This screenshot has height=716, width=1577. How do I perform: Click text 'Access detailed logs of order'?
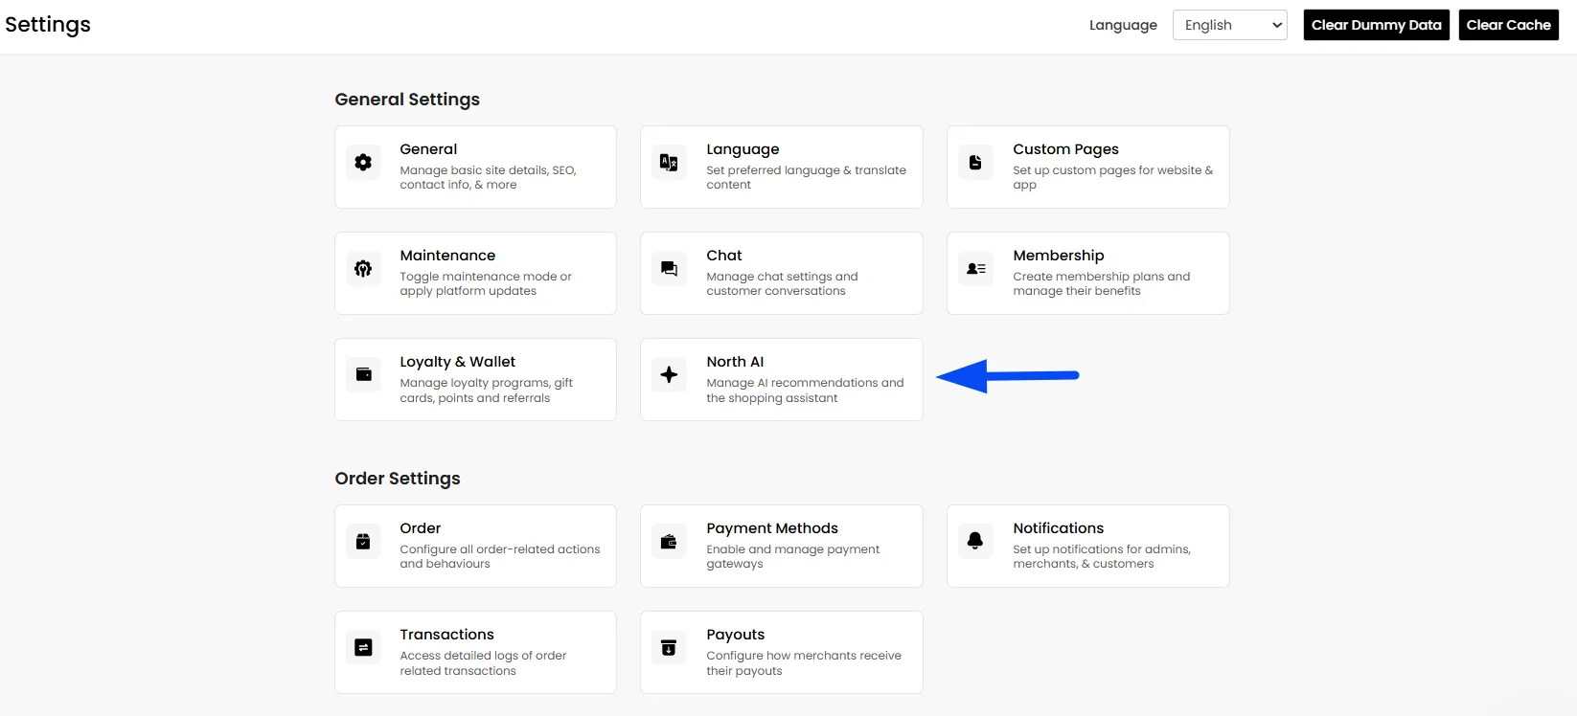(x=483, y=656)
